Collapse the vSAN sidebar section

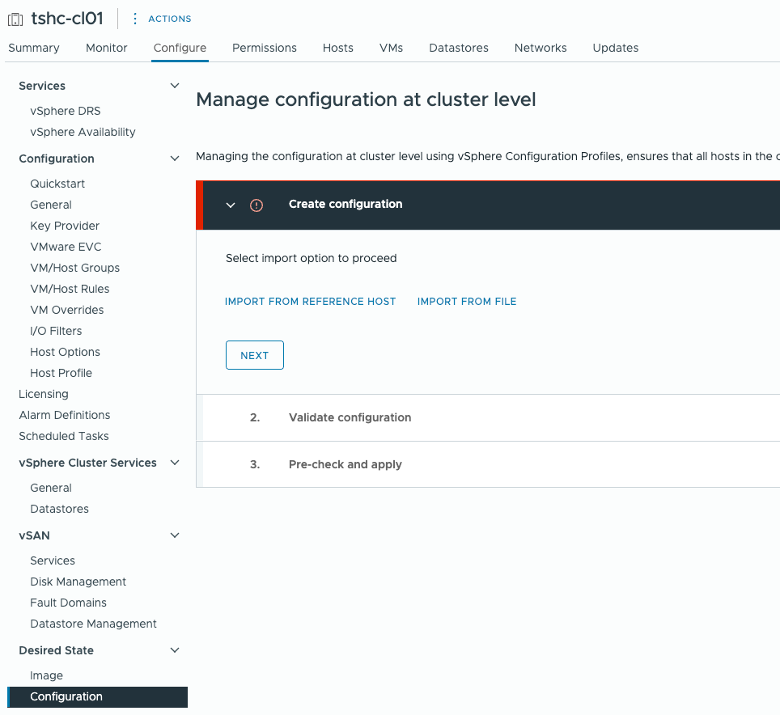click(x=174, y=535)
